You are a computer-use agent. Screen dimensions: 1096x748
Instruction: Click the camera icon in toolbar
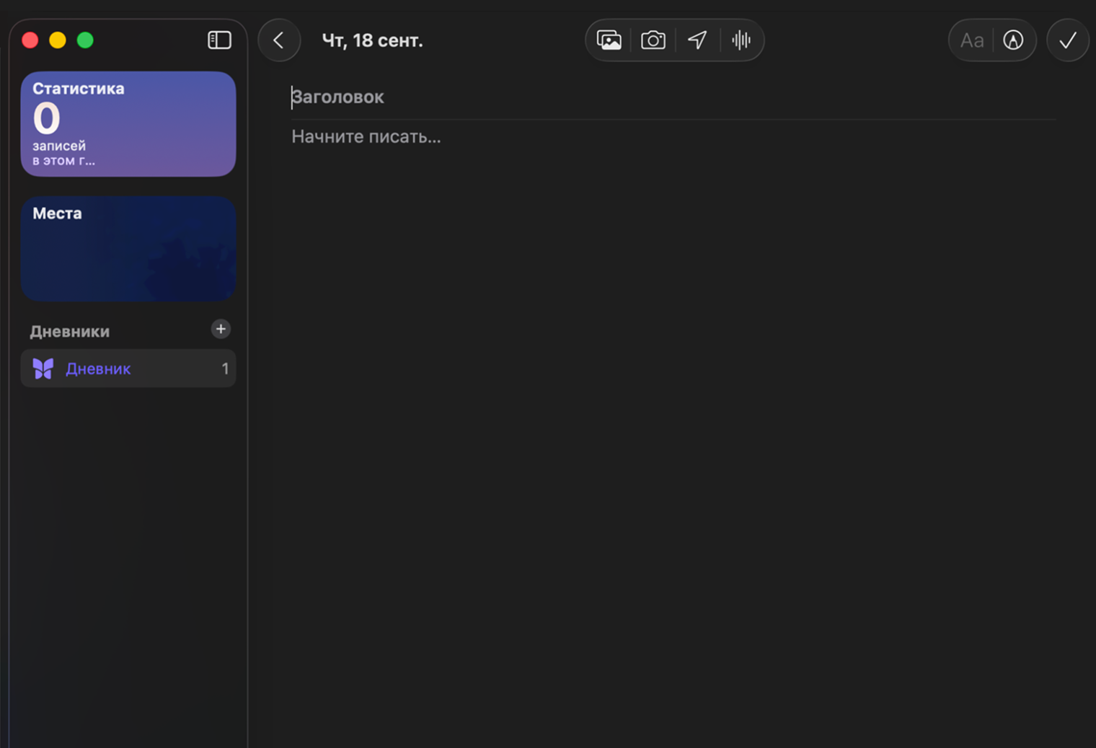tap(653, 40)
